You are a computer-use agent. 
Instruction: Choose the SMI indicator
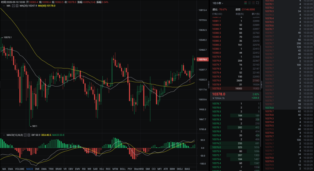[148, 169]
